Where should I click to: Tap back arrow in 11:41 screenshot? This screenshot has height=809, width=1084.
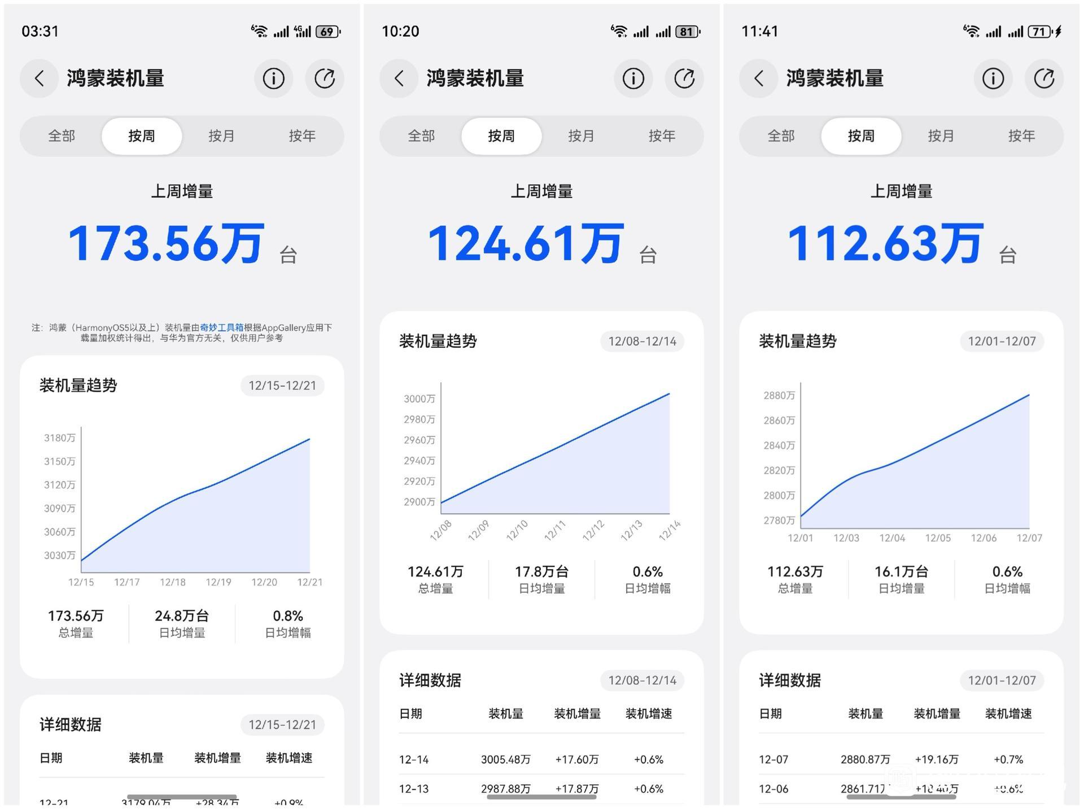click(x=759, y=78)
